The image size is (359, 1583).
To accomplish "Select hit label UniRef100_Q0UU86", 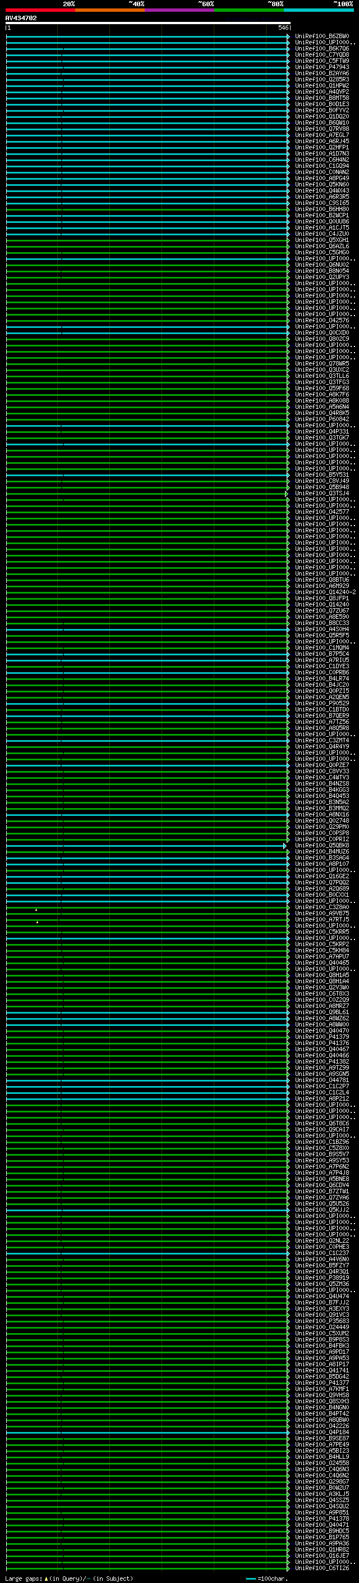I will (322, 221).
